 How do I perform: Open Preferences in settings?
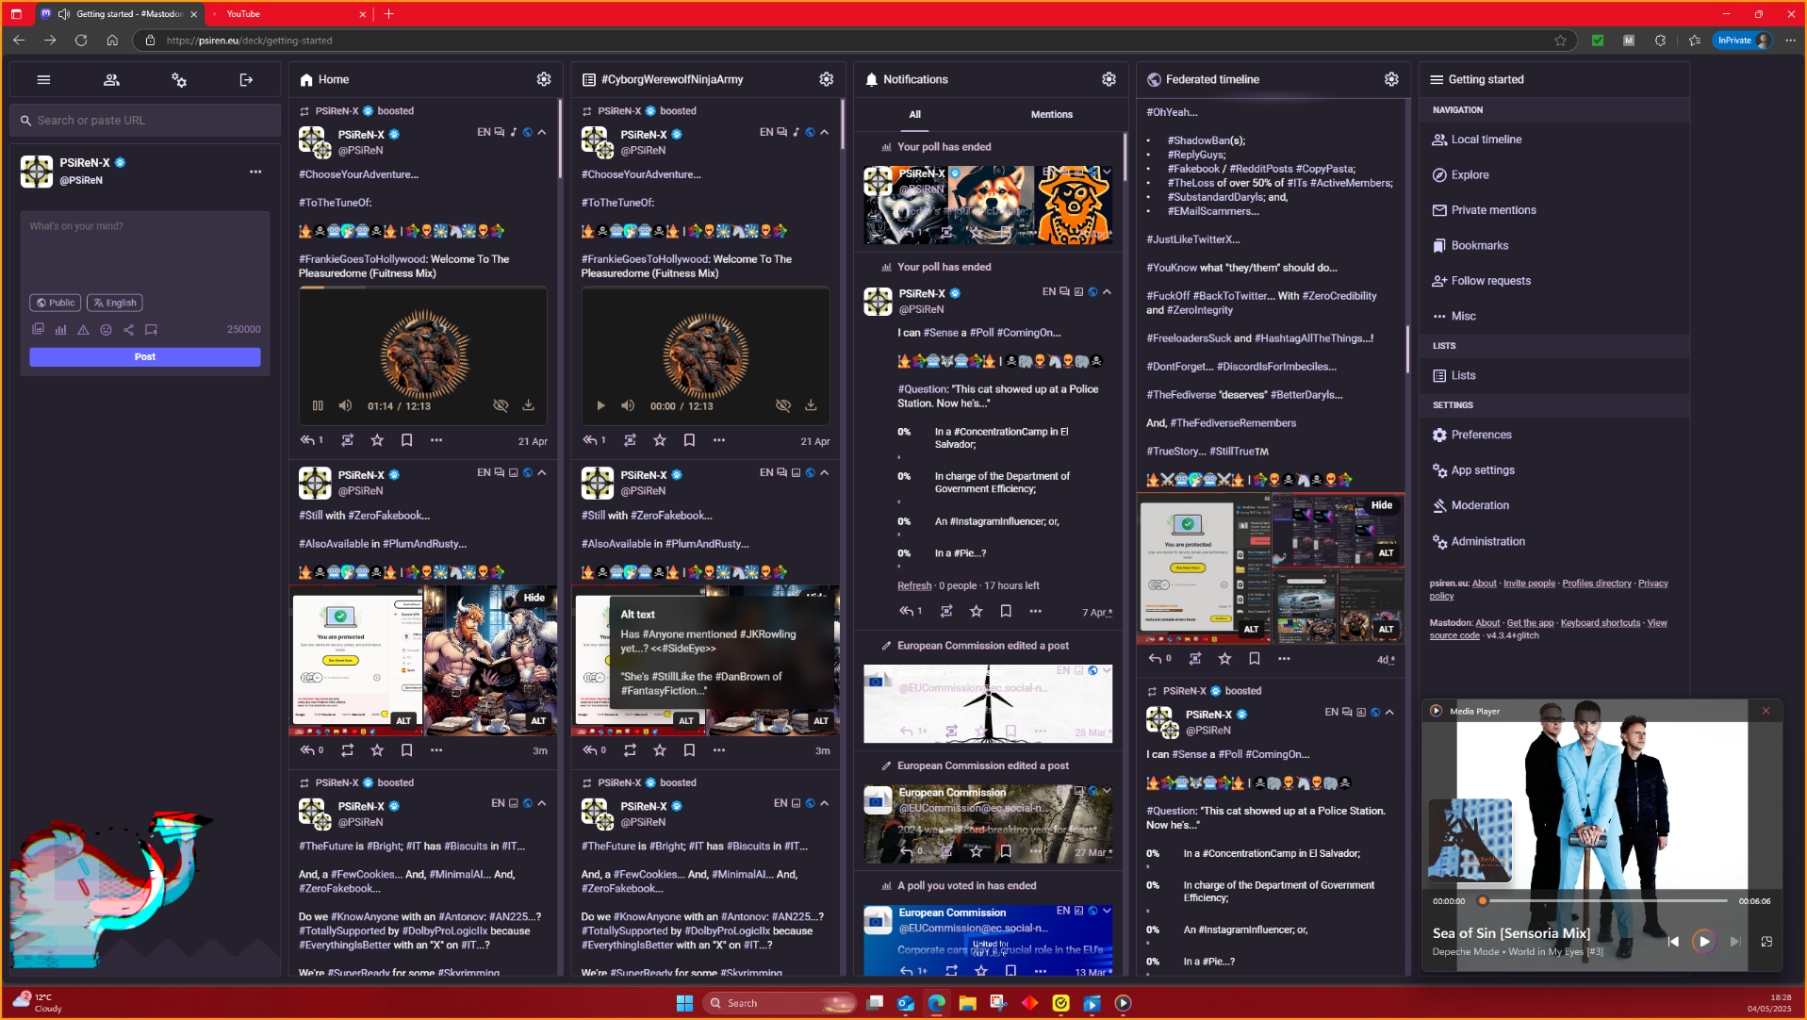(1471, 435)
